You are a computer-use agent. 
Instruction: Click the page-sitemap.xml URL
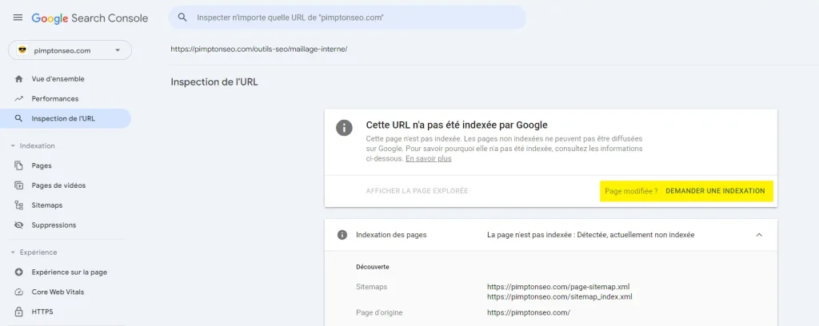point(558,286)
